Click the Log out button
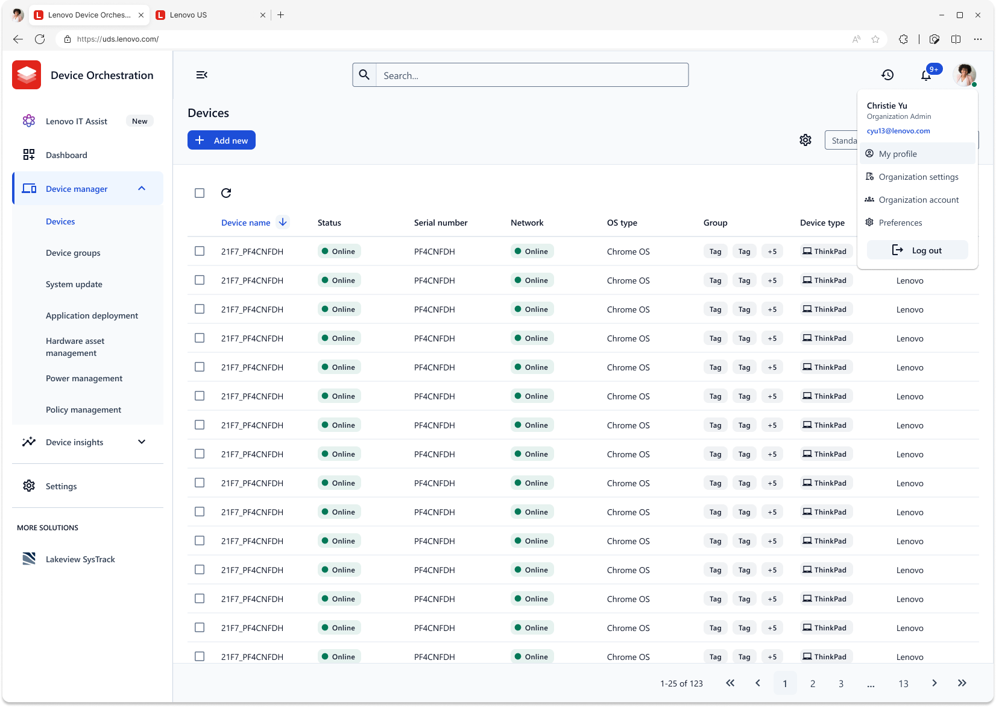Image resolution: width=996 pixels, height=707 pixels. click(918, 250)
